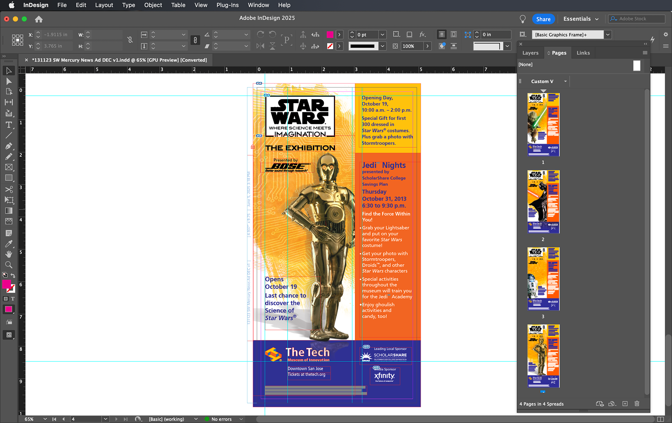Viewport: 672px width, 423px height.
Task: Collapse the Pages panel with double arrows
Action: click(x=645, y=44)
